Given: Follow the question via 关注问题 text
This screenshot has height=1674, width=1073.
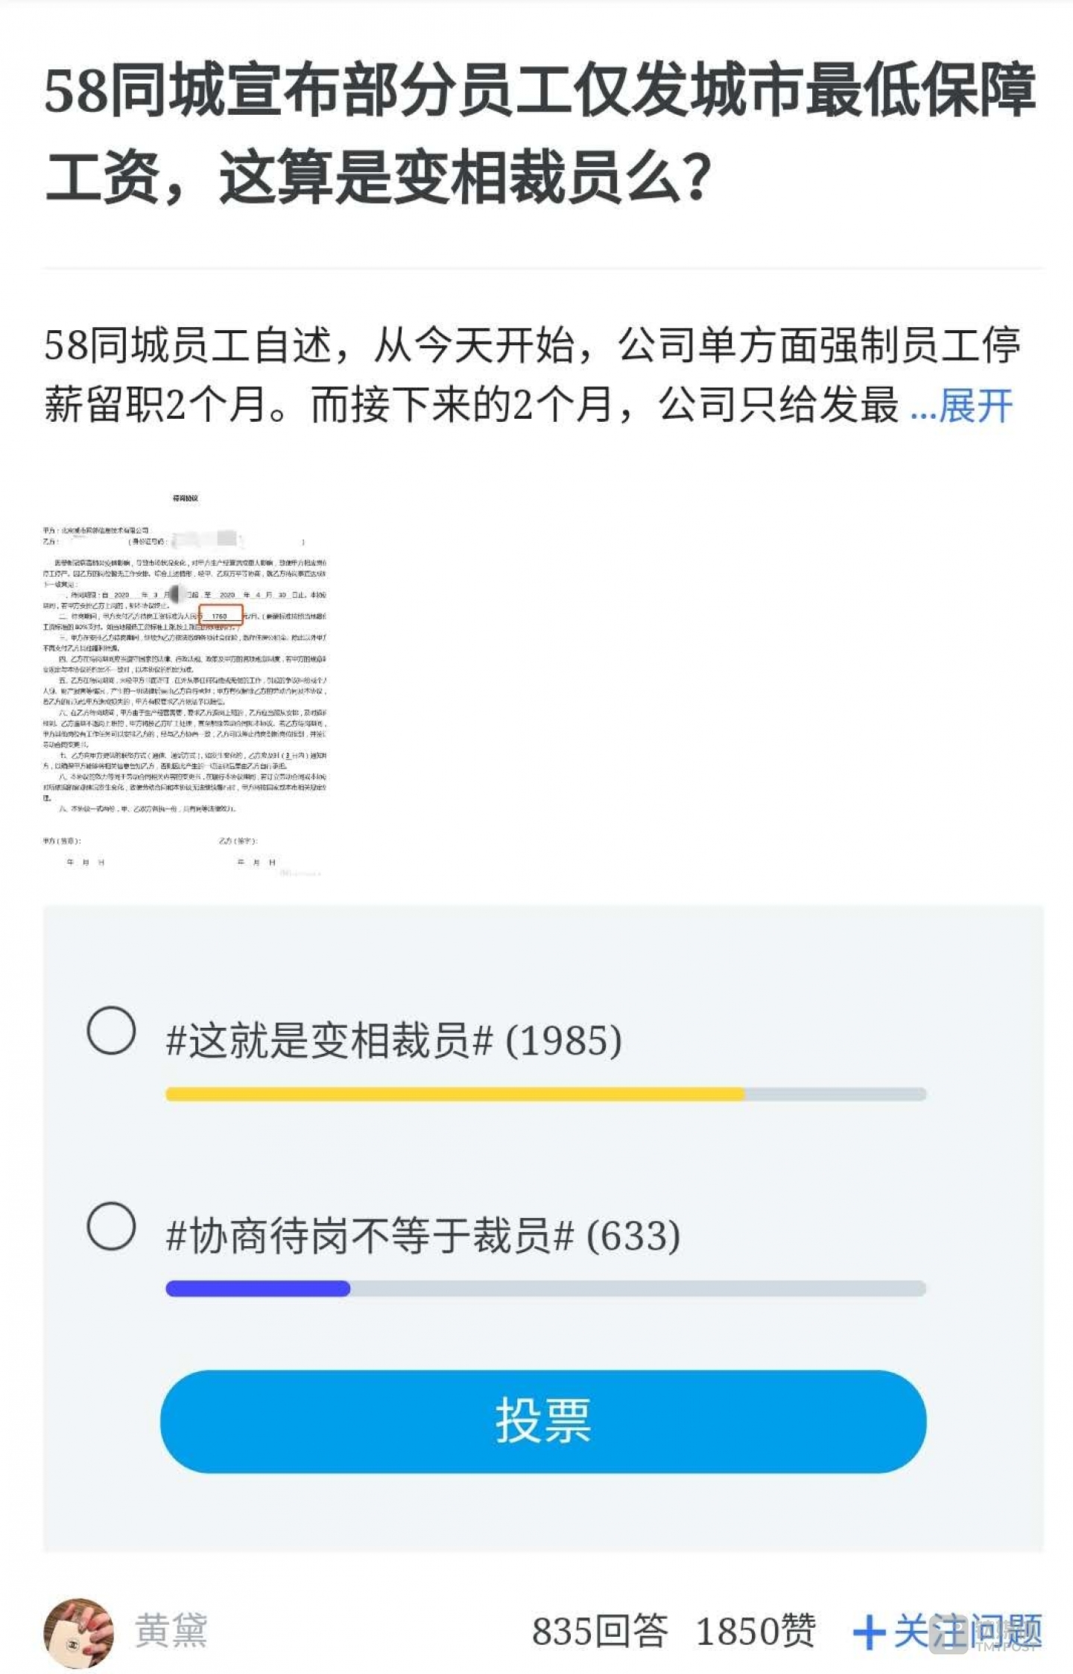Looking at the screenshot, I should pyautogui.click(x=967, y=1632).
